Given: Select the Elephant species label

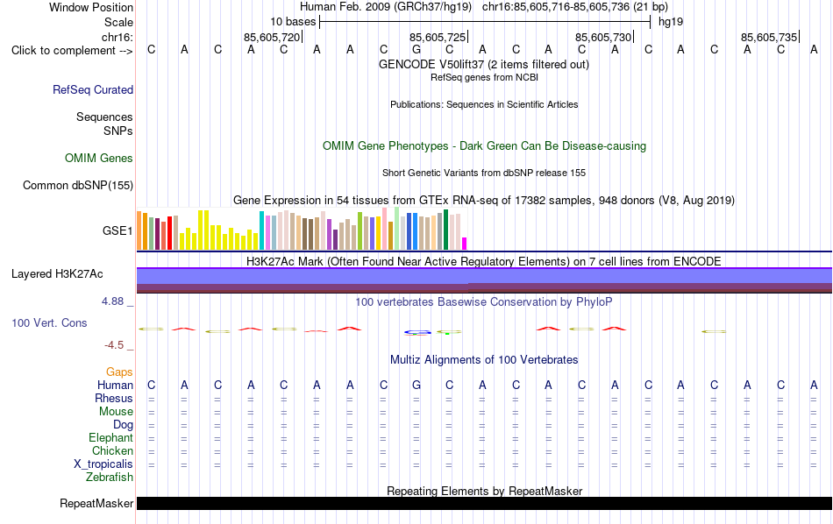Looking at the screenshot, I should [110, 438].
